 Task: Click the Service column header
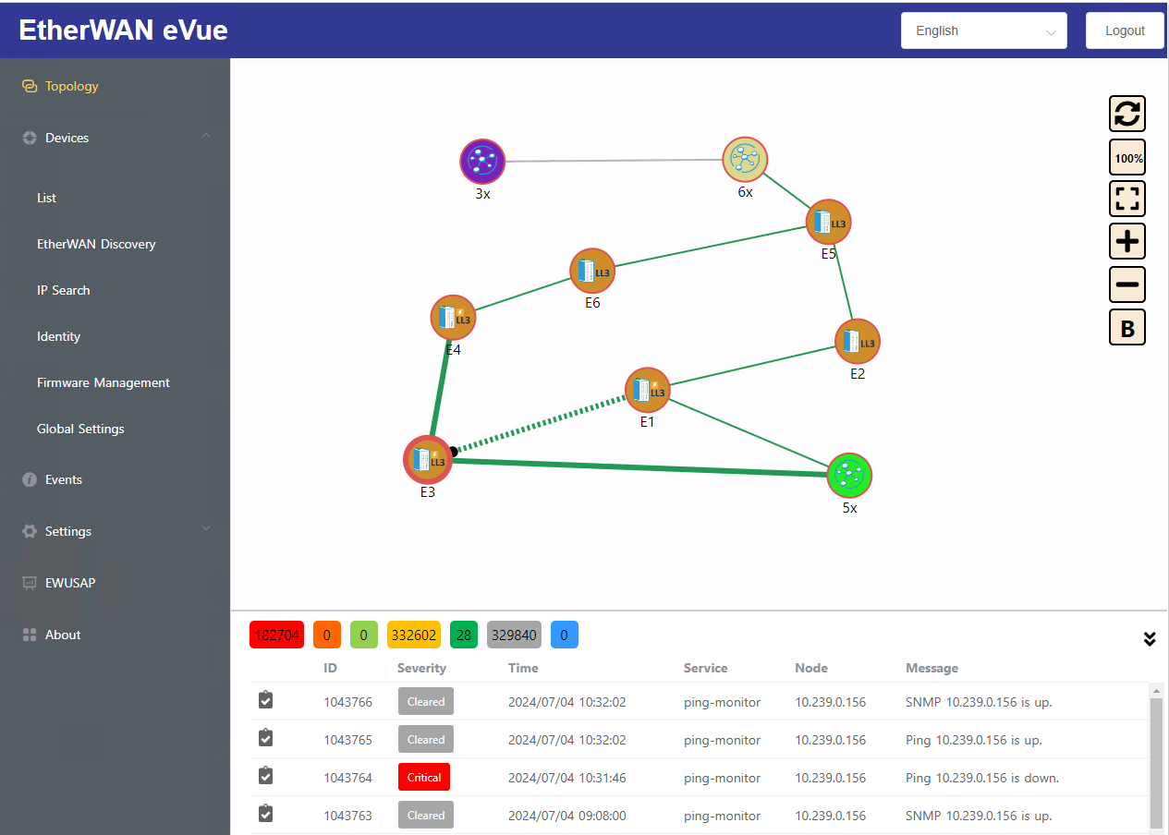click(705, 668)
